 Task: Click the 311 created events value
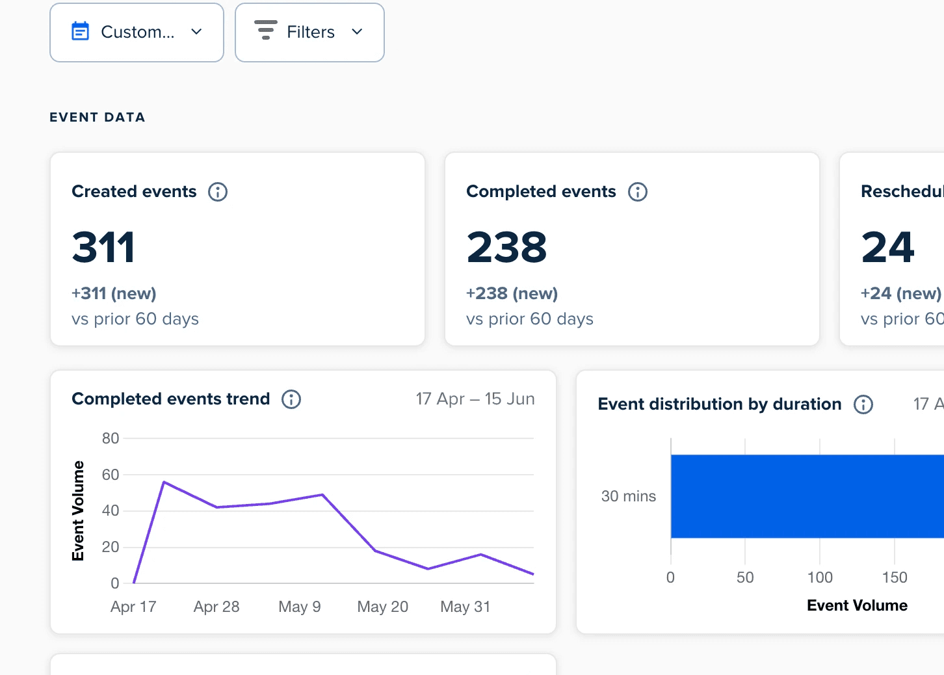coord(103,247)
